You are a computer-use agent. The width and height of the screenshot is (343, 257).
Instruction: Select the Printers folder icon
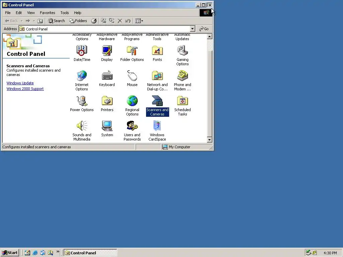tap(107, 101)
